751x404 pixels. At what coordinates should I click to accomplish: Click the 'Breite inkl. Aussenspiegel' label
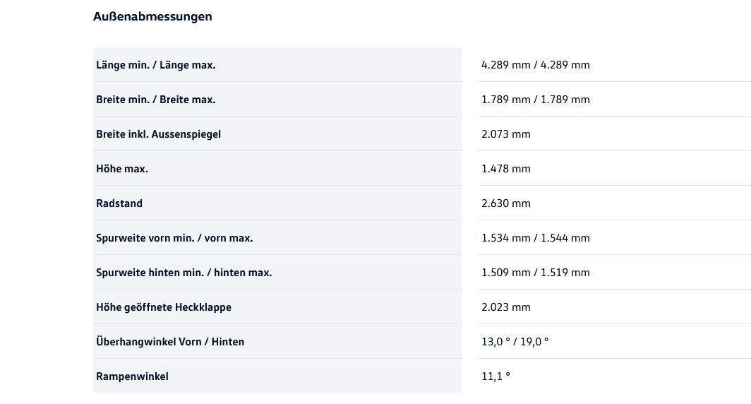coord(158,134)
